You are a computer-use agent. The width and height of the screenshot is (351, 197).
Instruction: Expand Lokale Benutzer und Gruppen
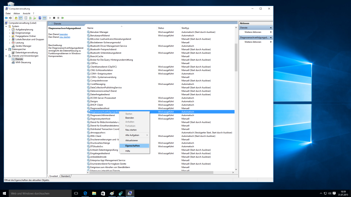click(x=10, y=39)
